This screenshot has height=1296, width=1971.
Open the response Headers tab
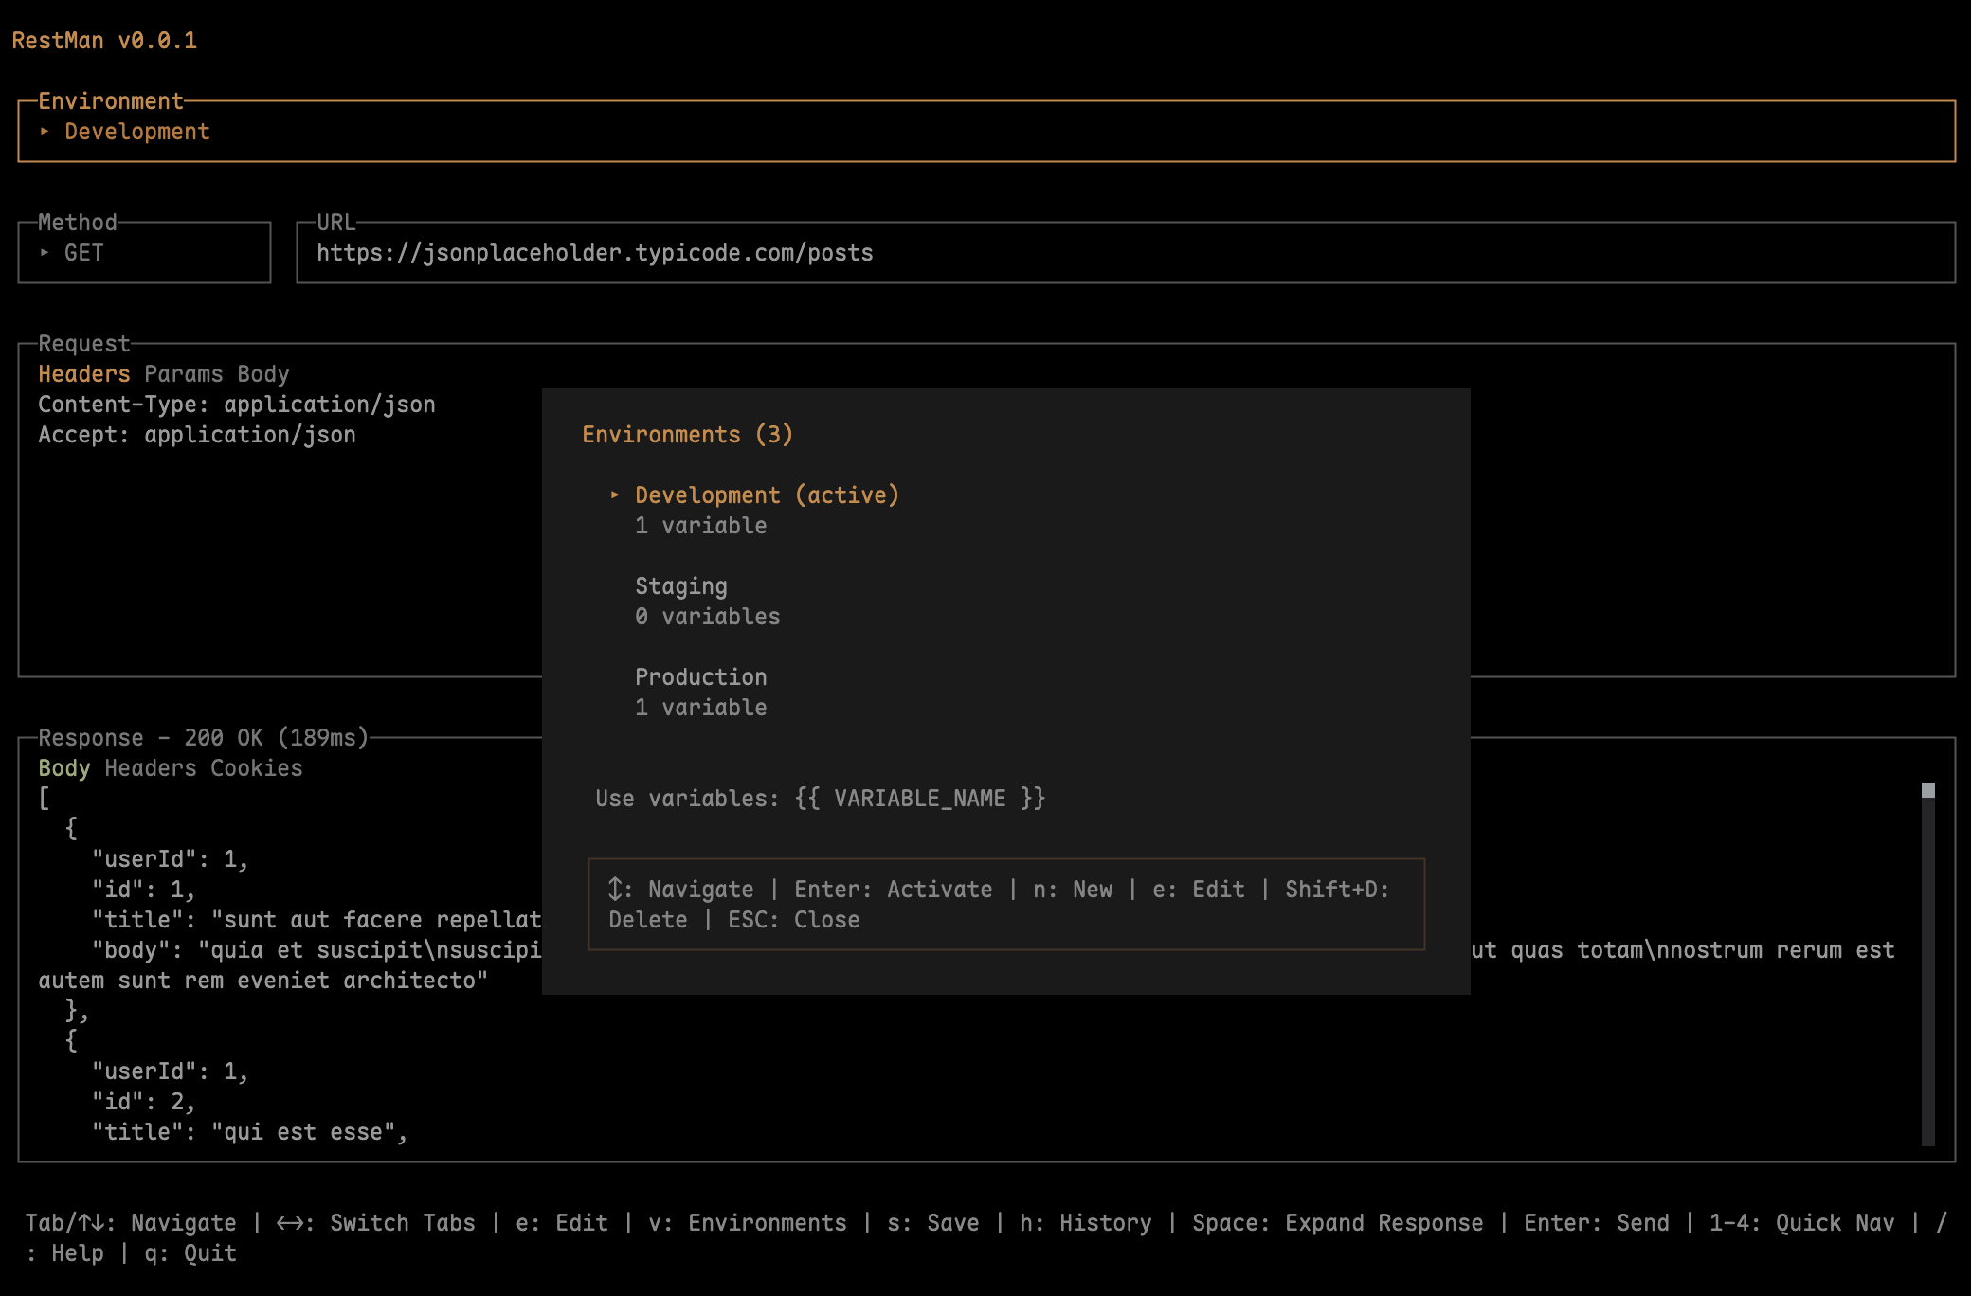(150, 768)
